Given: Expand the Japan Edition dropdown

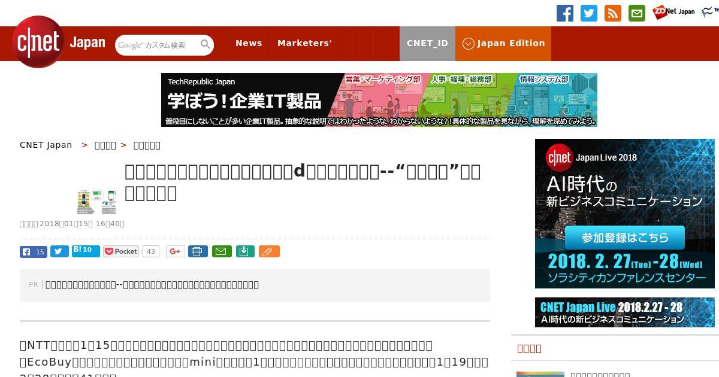Looking at the screenshot, I should (503, 43).
